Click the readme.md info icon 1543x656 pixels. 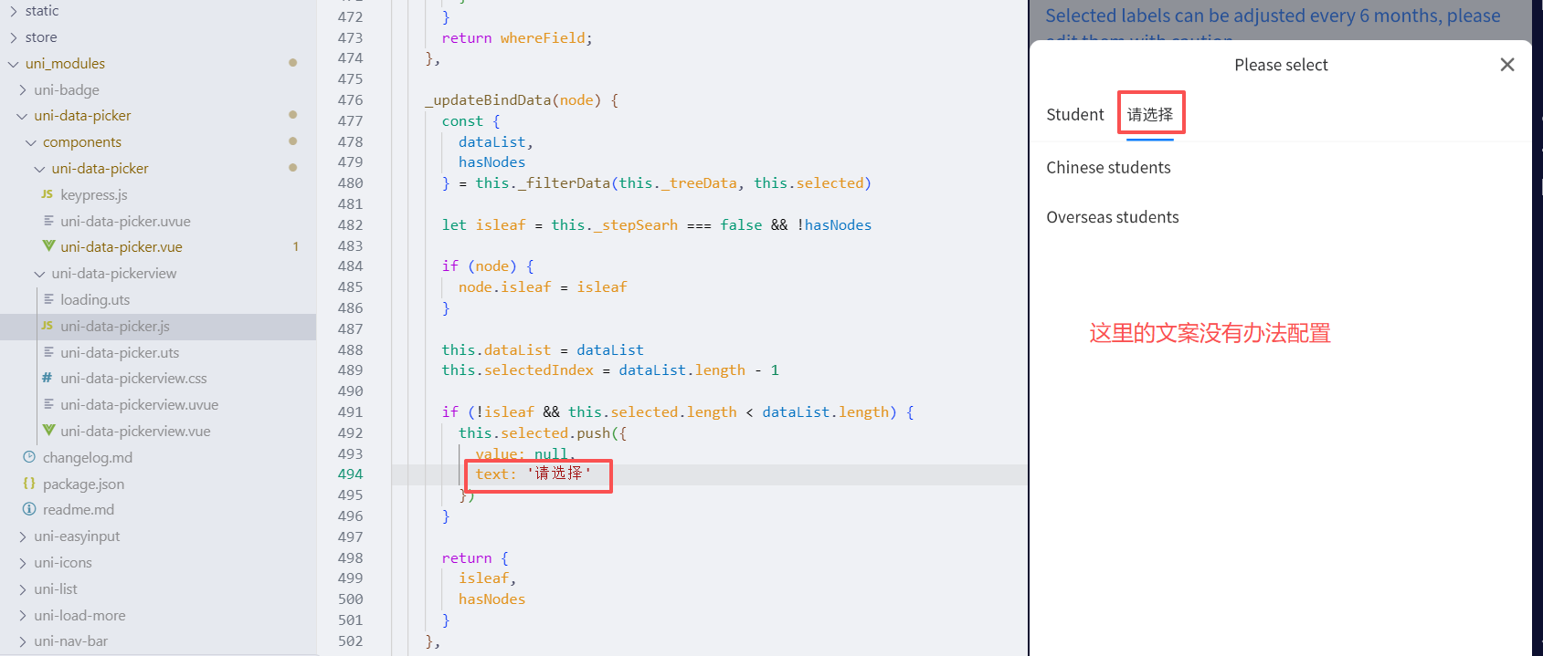(29, 509)
